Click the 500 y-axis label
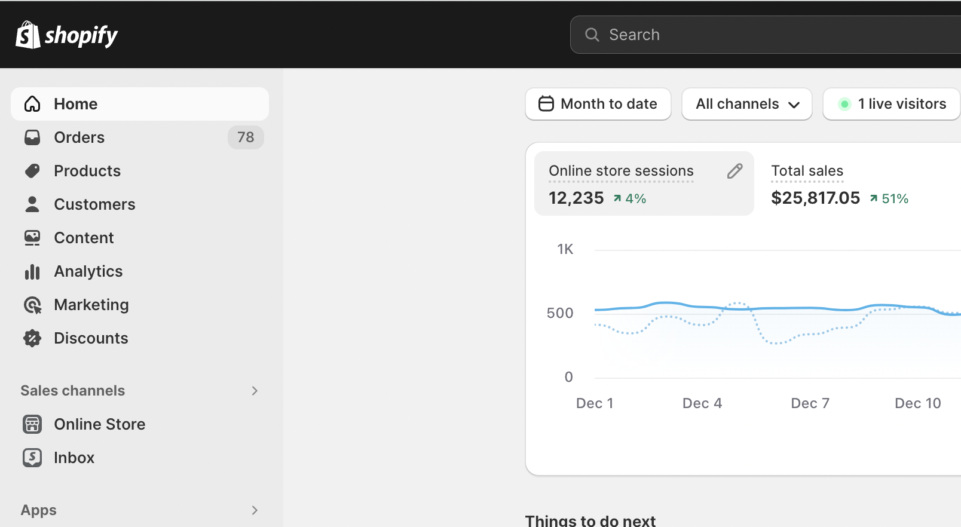This screenshot has width=961, height=527. [x=560, y=313]
